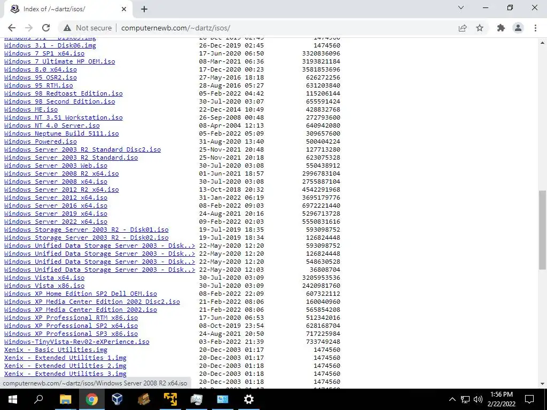Screen dimensions: 547x410
Task: Open Windows XP Professional SP3 x86.iso link
Action: [x=71, y=334]
